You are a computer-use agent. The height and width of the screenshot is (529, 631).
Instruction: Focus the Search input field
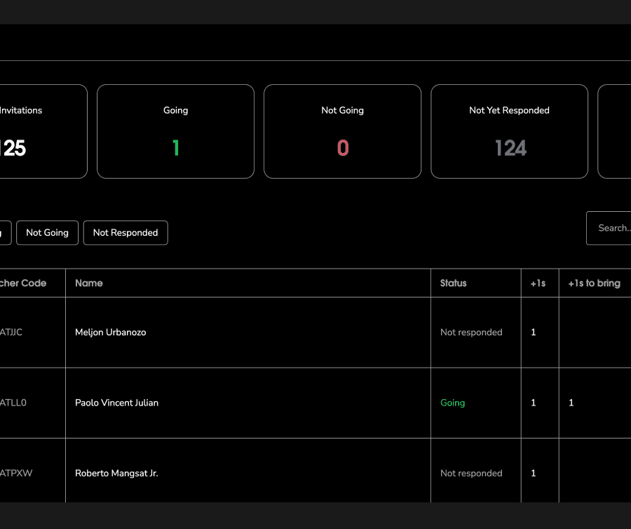[x=611, y=228]
